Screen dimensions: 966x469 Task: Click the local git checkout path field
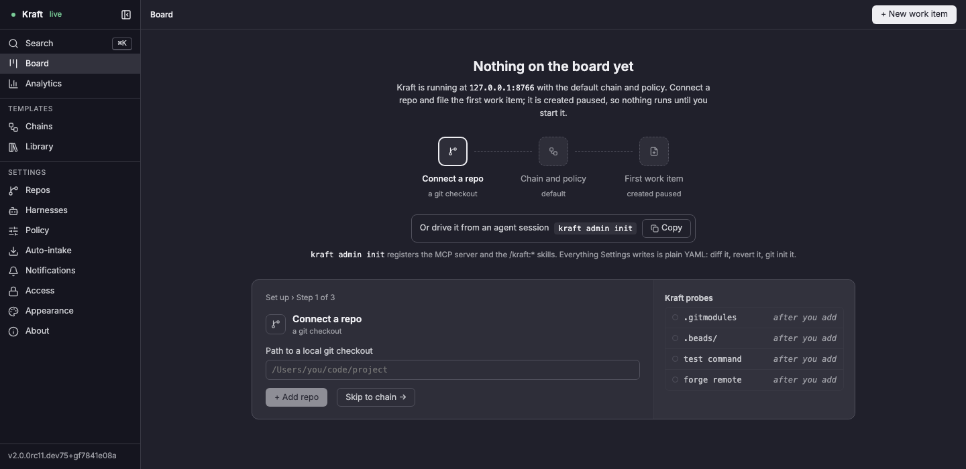(x=453, y=370)
